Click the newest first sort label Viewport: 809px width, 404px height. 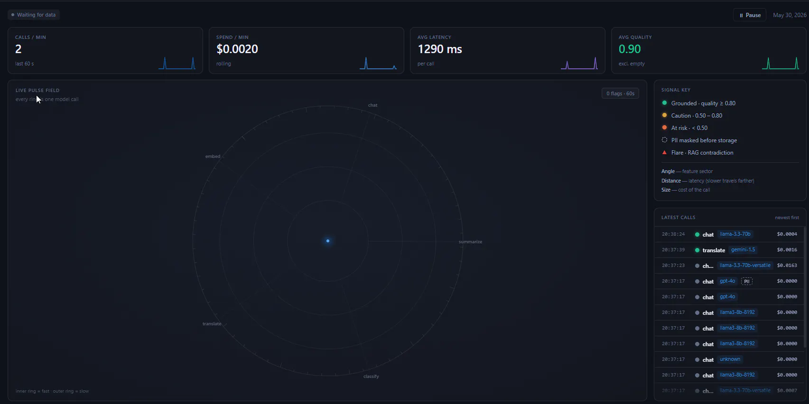point(787,218)
